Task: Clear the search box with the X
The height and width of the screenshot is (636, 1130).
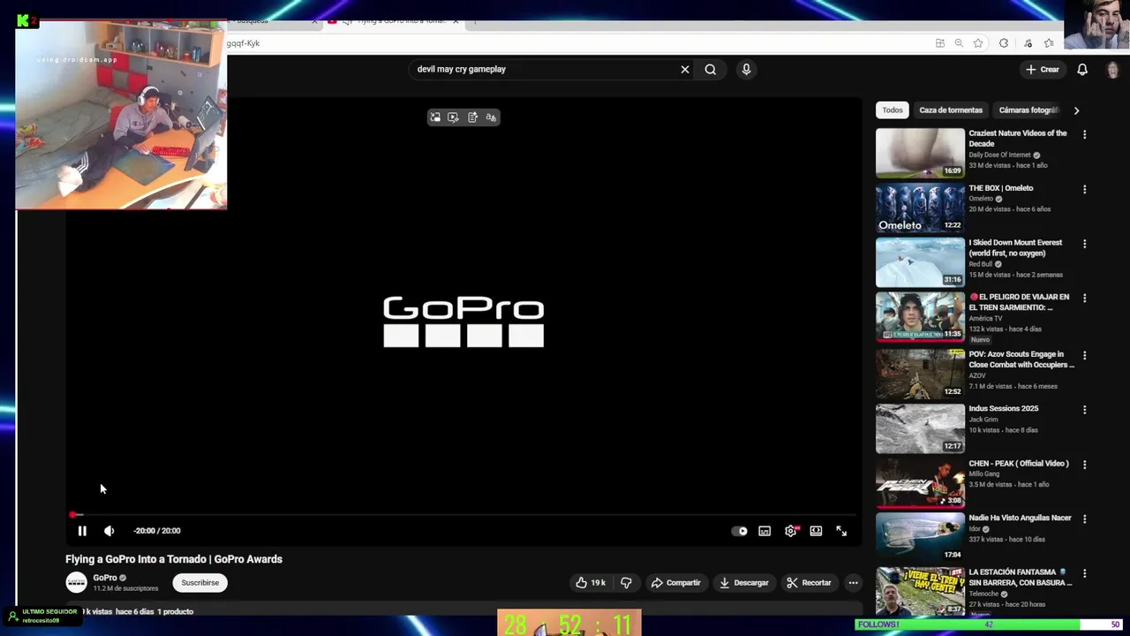Action: (x=684, y=69)
